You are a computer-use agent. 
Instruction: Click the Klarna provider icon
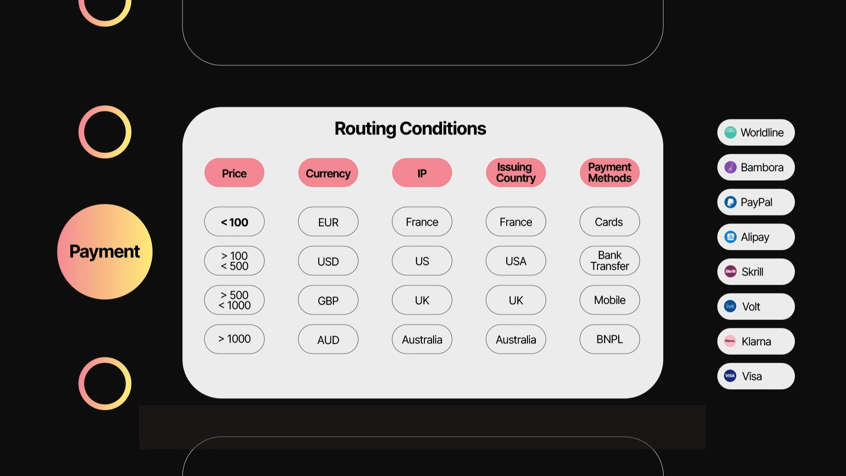(x=731, y=341)
